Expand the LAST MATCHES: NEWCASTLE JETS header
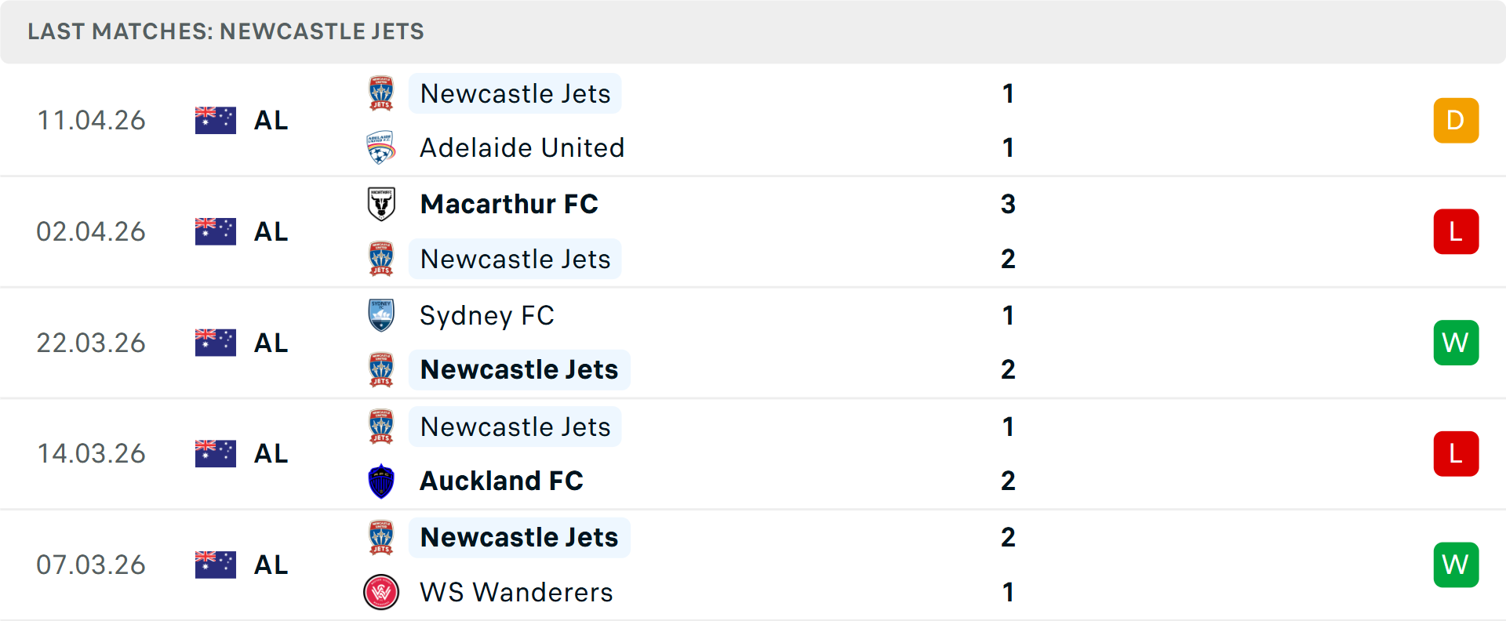 [x=225, y=31]
